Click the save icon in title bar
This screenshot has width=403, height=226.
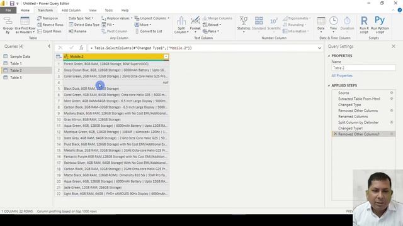12,3
